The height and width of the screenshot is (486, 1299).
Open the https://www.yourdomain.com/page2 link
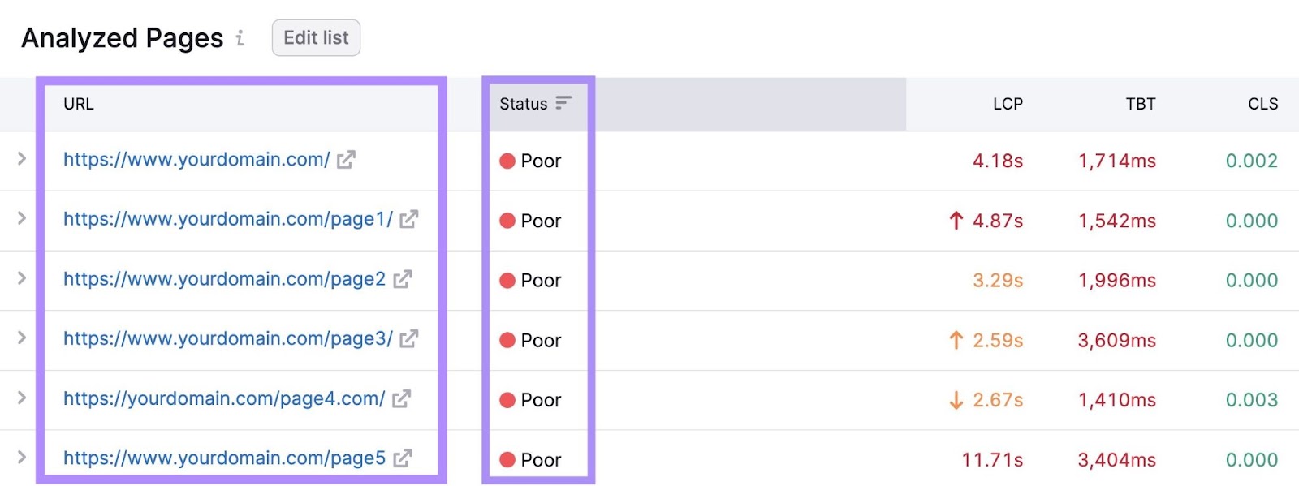(224, 279)
